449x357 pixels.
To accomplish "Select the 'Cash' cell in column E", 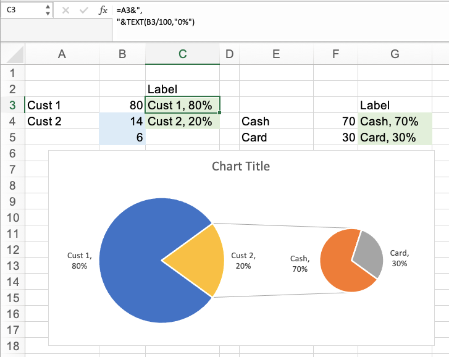I will 276,121.
